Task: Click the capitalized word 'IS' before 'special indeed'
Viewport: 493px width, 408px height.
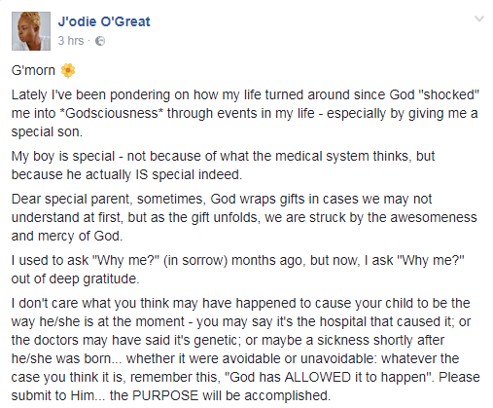Action: 142,174
